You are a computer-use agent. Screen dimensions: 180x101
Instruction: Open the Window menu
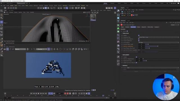click(x=83, y=6)
